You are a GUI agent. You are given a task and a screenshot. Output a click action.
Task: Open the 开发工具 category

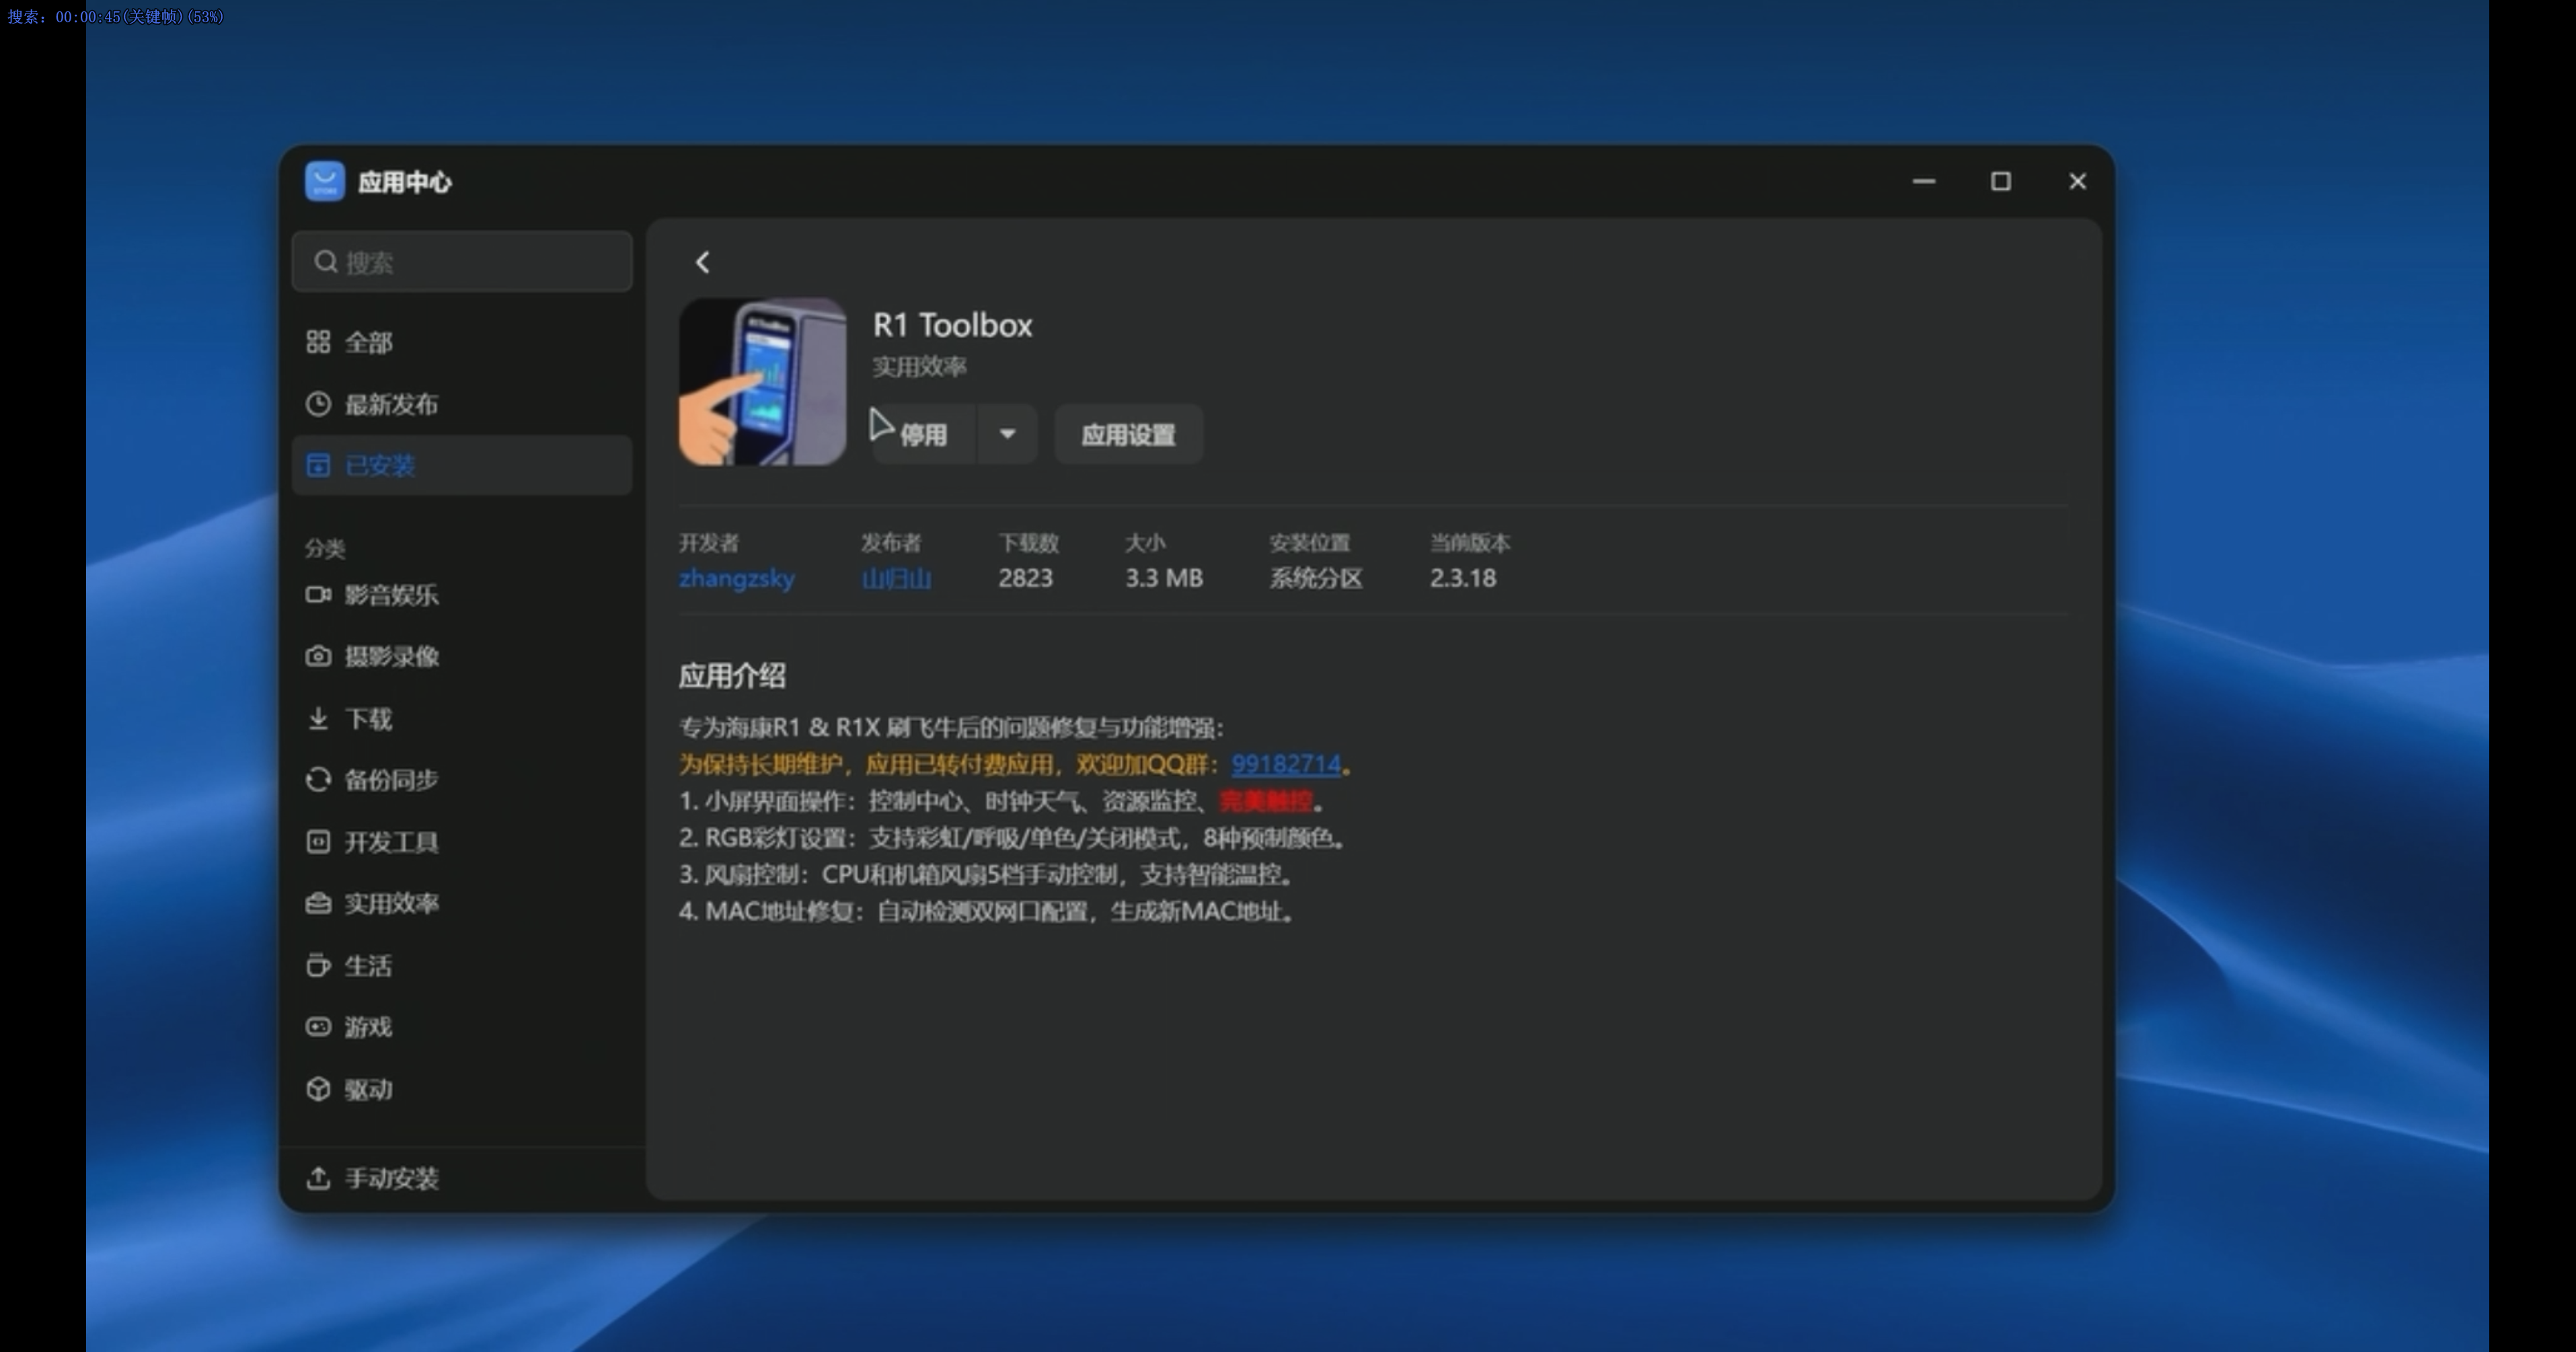click(390, 842)
